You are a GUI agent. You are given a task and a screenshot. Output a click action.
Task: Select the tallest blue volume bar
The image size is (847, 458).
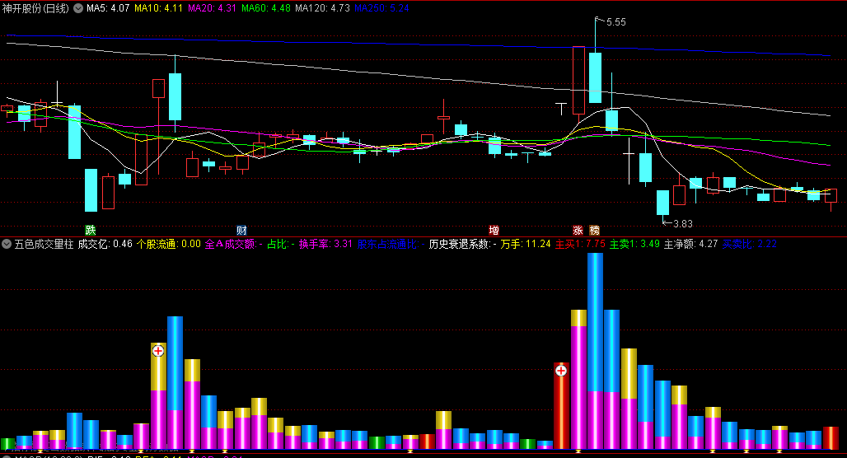pos(595,351)
